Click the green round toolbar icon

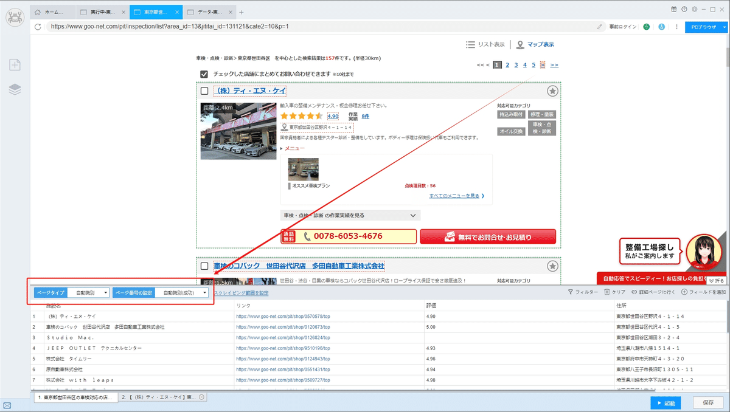point(646,27)
